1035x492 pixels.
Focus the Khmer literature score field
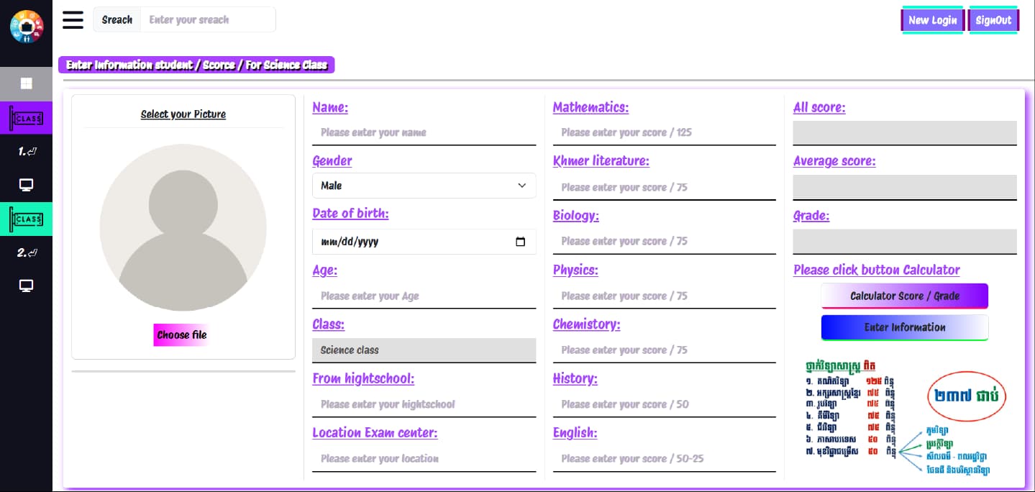(x=665, y=187)
